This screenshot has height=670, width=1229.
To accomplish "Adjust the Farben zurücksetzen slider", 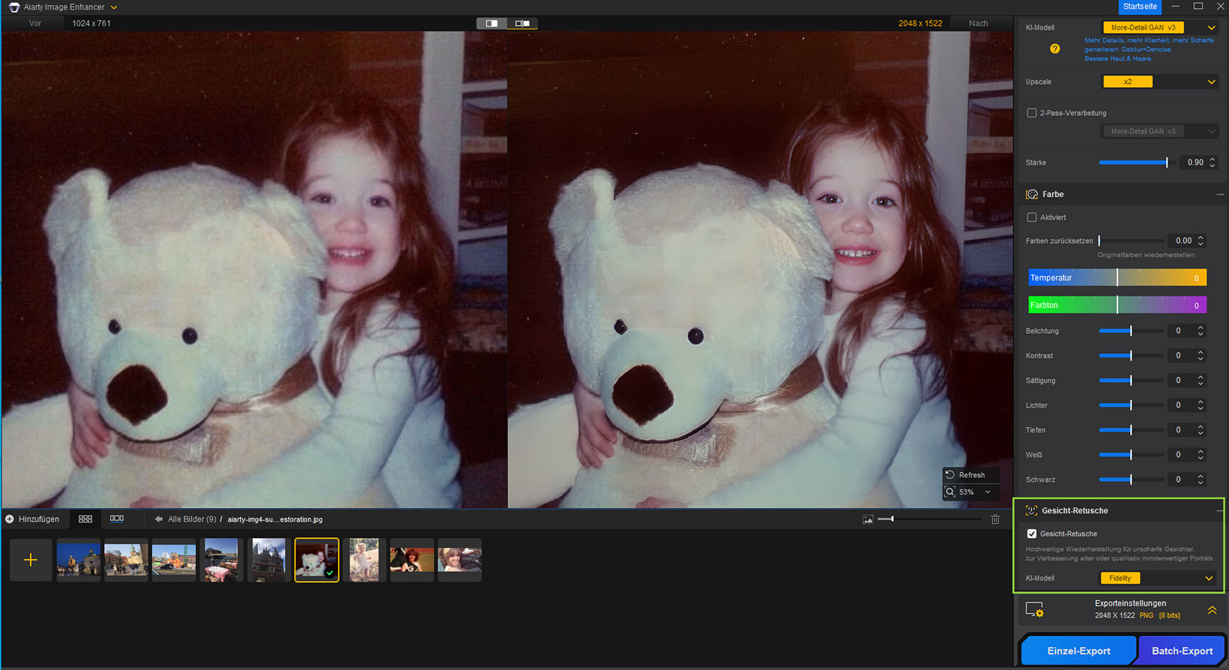I will click(1131, 241).
